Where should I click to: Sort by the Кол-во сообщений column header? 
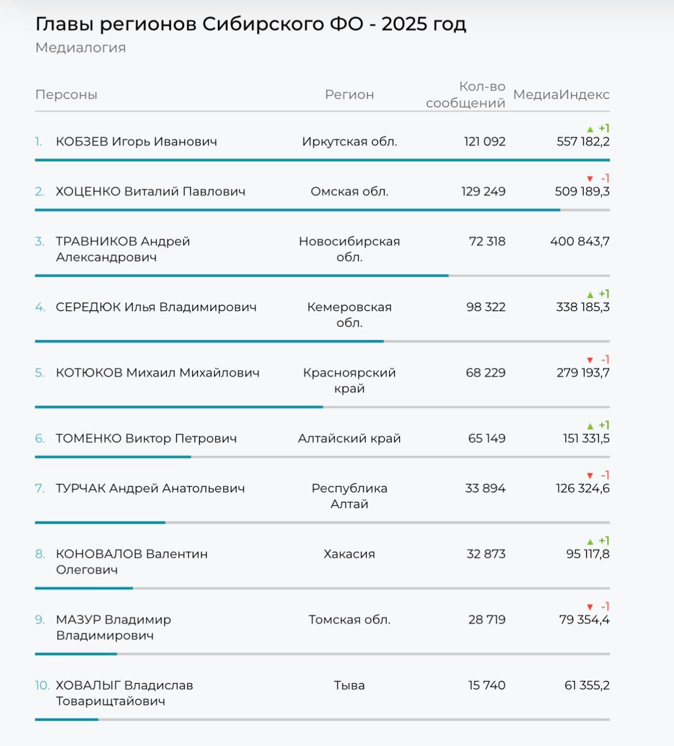[466, 94]
